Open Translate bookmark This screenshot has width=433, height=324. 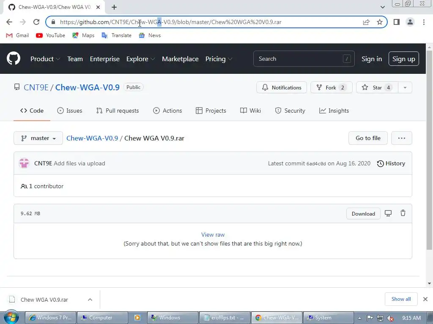coord(116,35)
